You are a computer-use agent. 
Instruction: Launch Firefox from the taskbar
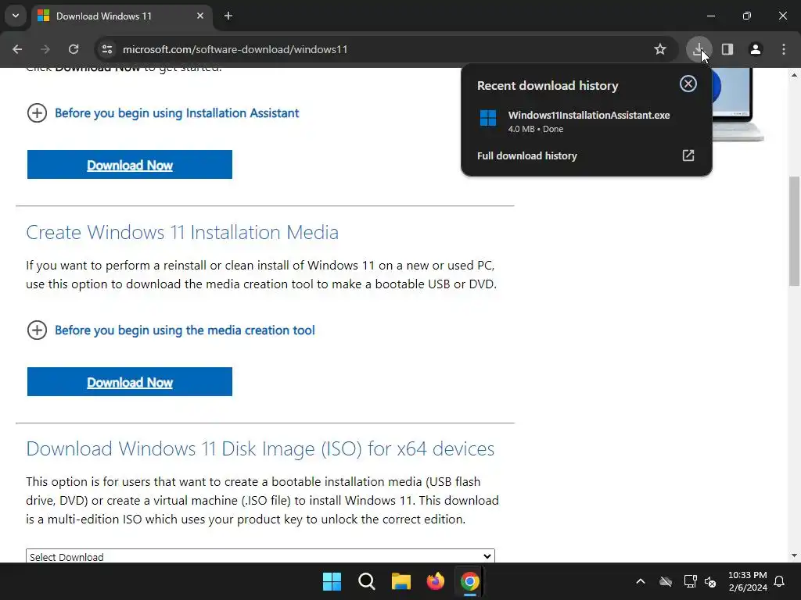(435, 581)
